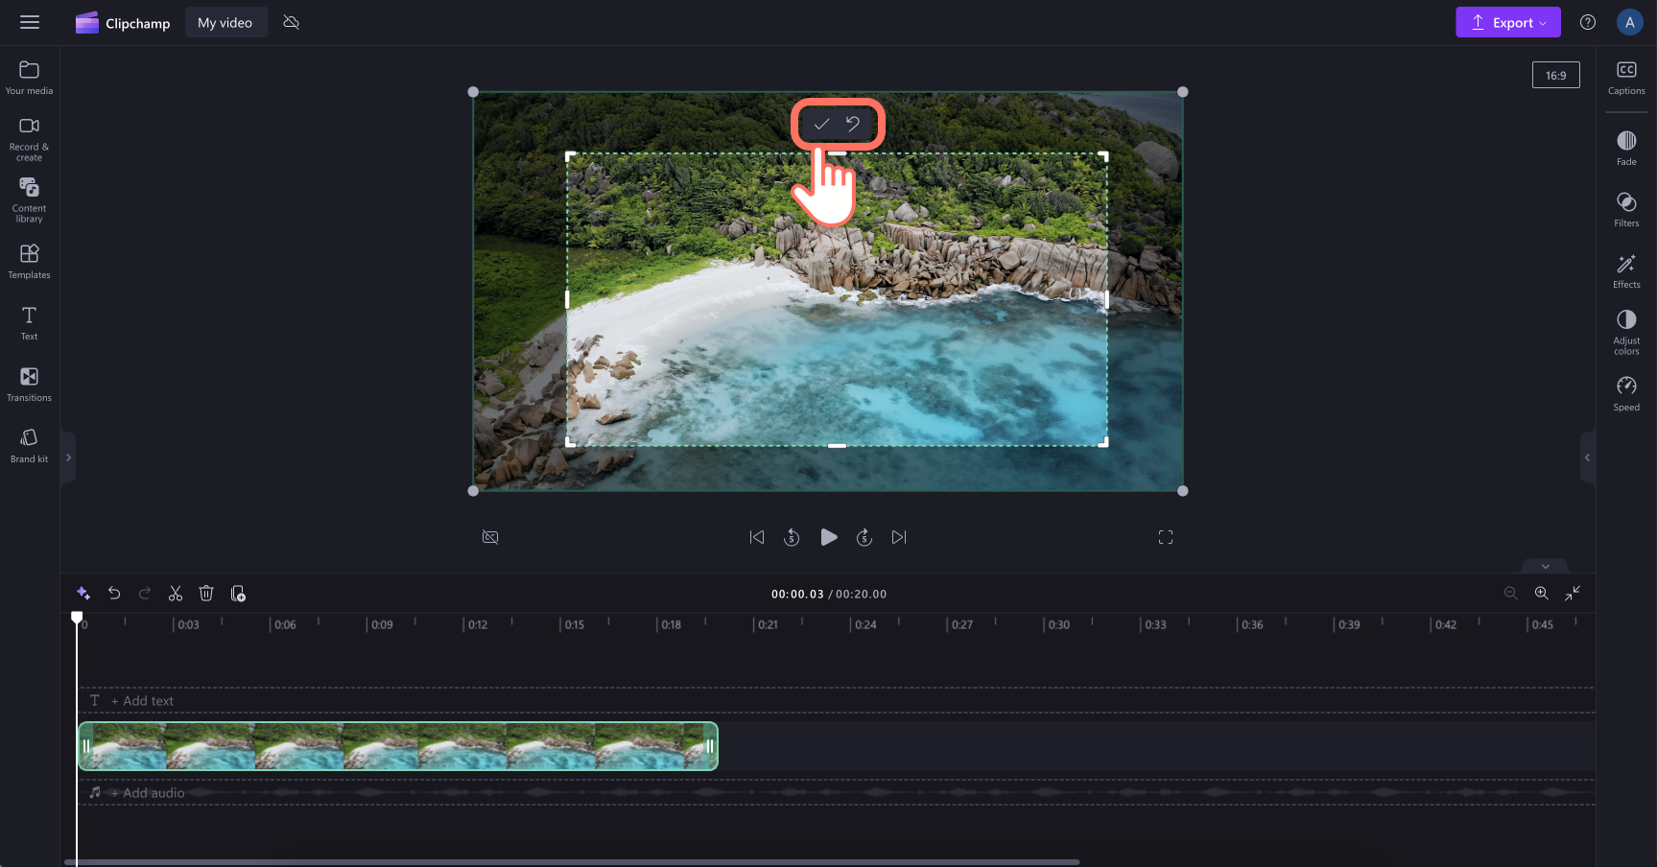Collapse the timeline with the chevron
1657x867 pixels.
click(x=1545, y=566)
